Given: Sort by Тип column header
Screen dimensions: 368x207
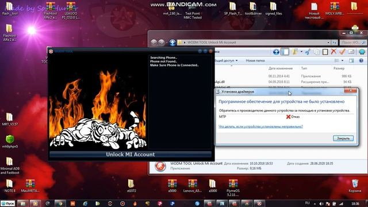Looking at the screenshot, I should [304, 68].
